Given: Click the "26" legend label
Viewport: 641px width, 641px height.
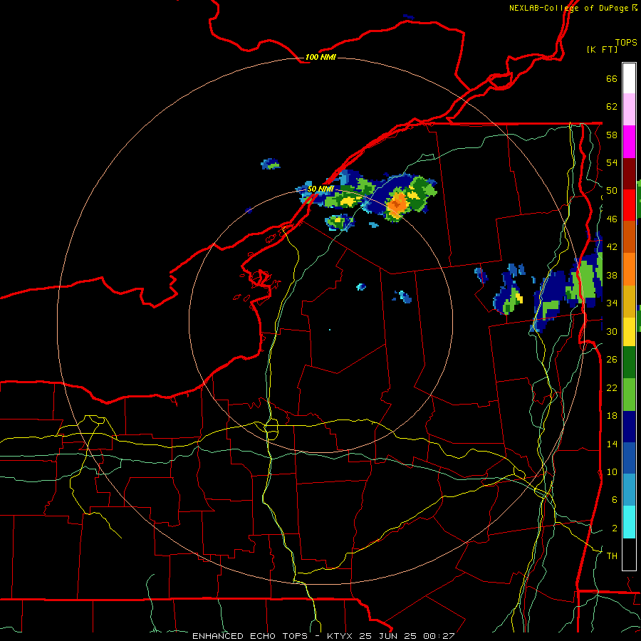Looking at the screenshot, I should 612,360.
